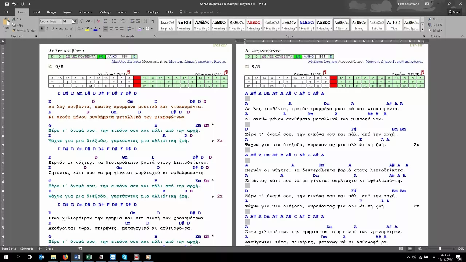
Task: Open the Paste options dropdown arrow
Action: (x=6, y=31)
